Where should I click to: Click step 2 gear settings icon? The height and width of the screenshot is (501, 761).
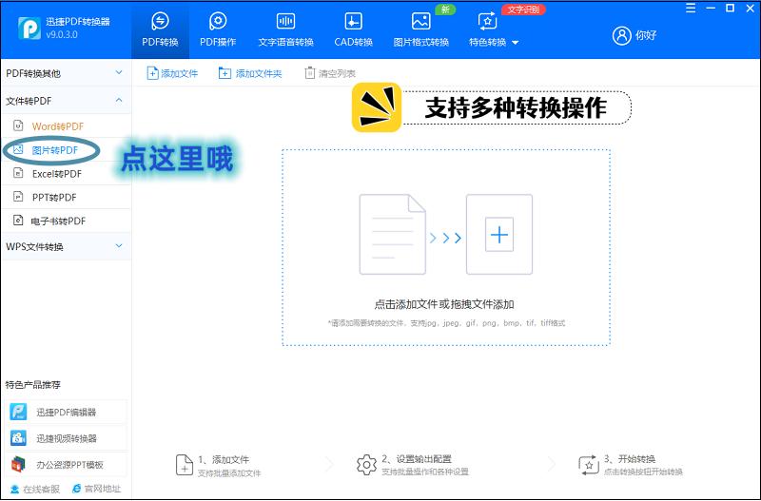(x=366, y=465)
